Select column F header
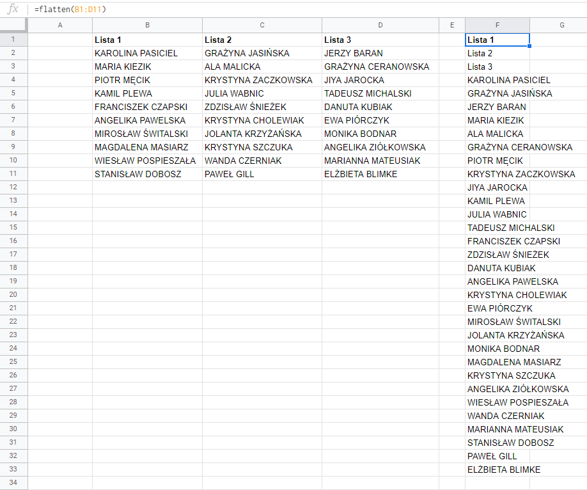 497,25
